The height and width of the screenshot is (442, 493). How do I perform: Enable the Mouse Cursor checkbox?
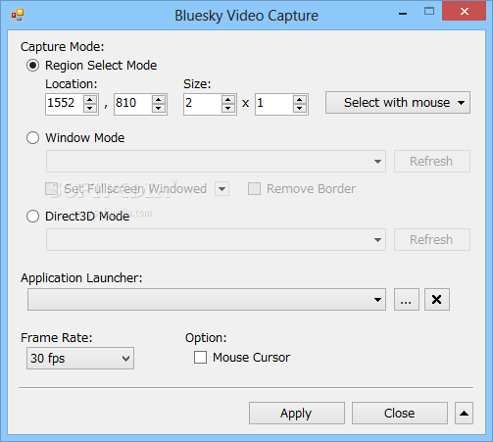pos(200,358)
